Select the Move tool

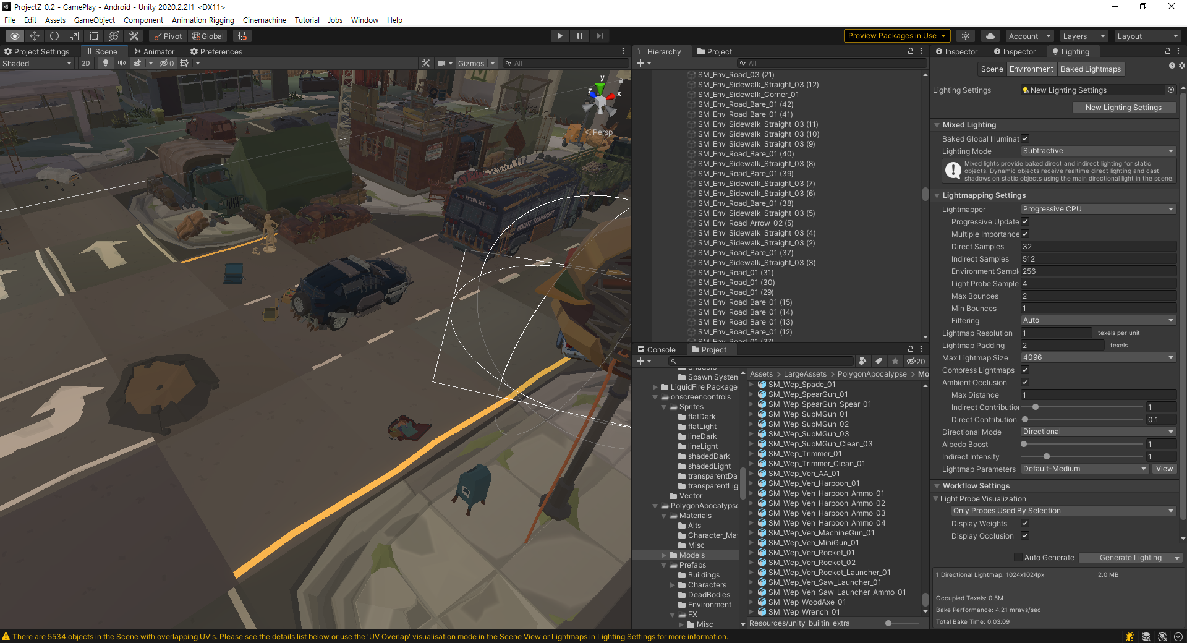click(x=35, y=36)
